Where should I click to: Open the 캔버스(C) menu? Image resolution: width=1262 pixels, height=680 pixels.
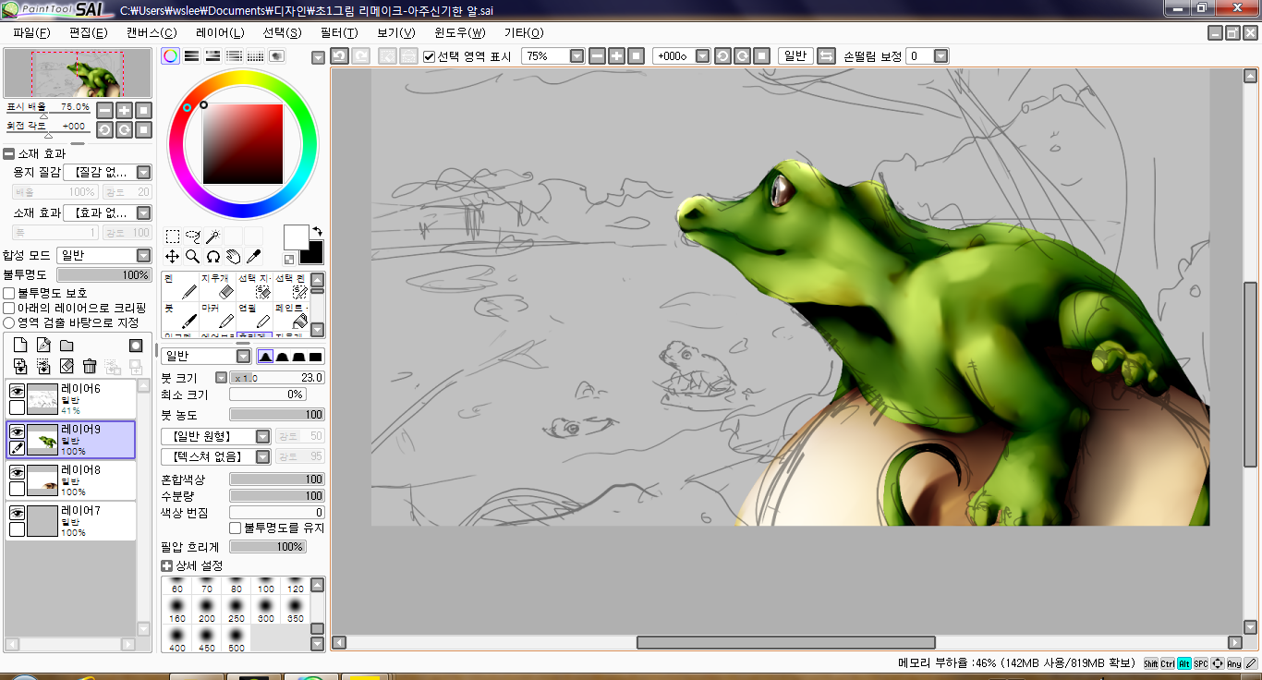[x=152, y=32]
